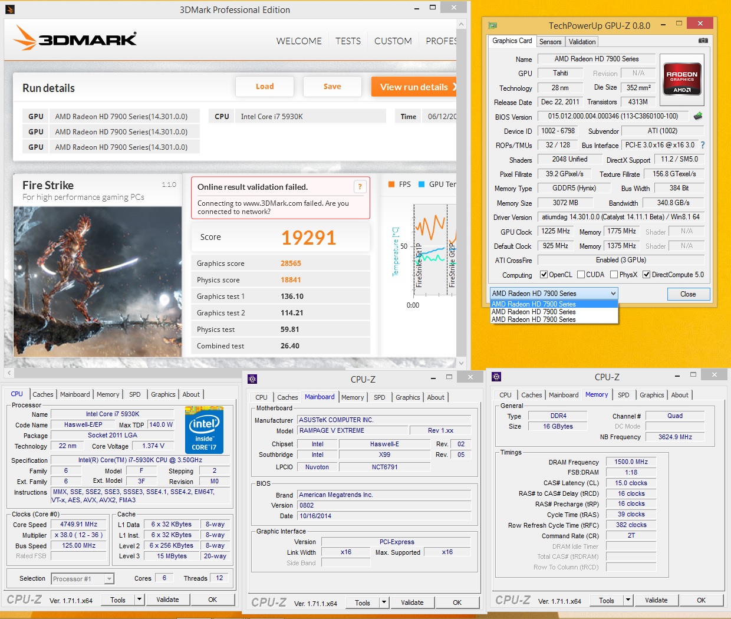Click RAMPAGE V EXTREME model field

tap(353, 430)
